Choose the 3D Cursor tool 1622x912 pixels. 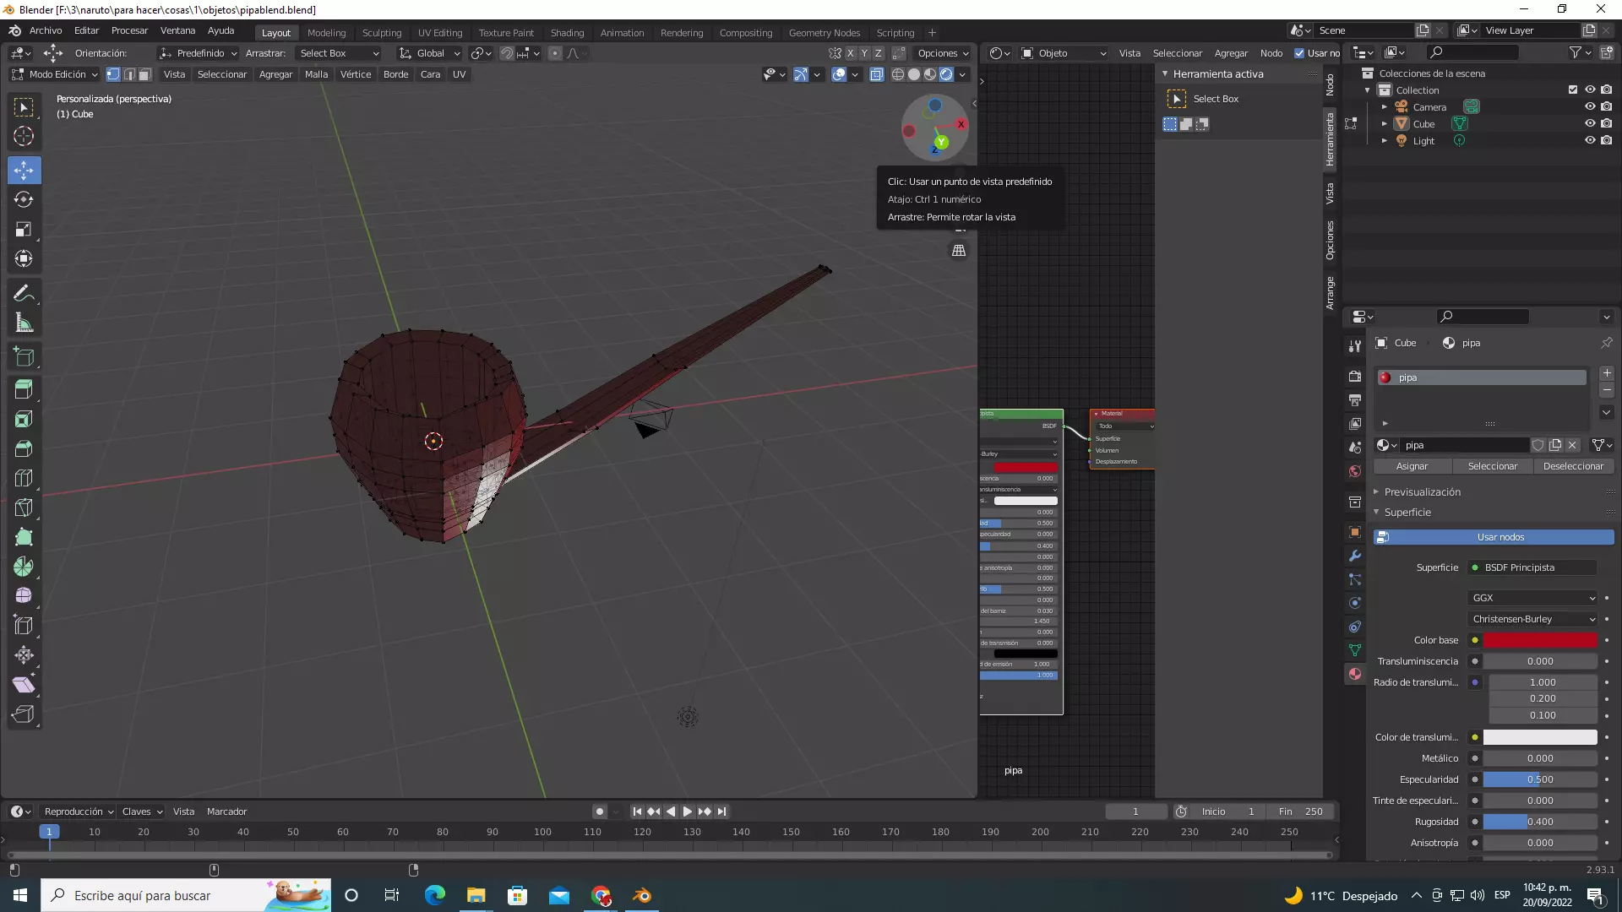(x=24, y=137)
